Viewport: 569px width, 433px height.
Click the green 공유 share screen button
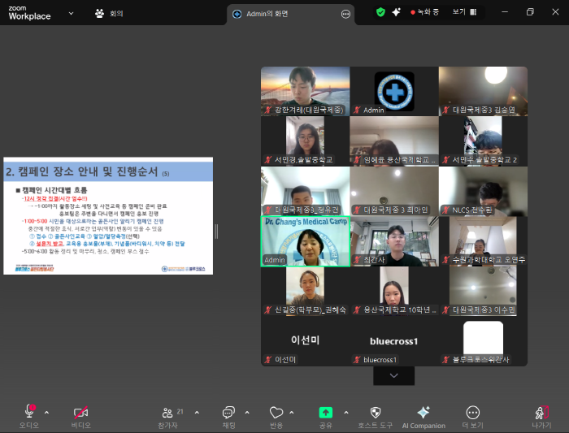pyautogui.click(x=325, y=417)
